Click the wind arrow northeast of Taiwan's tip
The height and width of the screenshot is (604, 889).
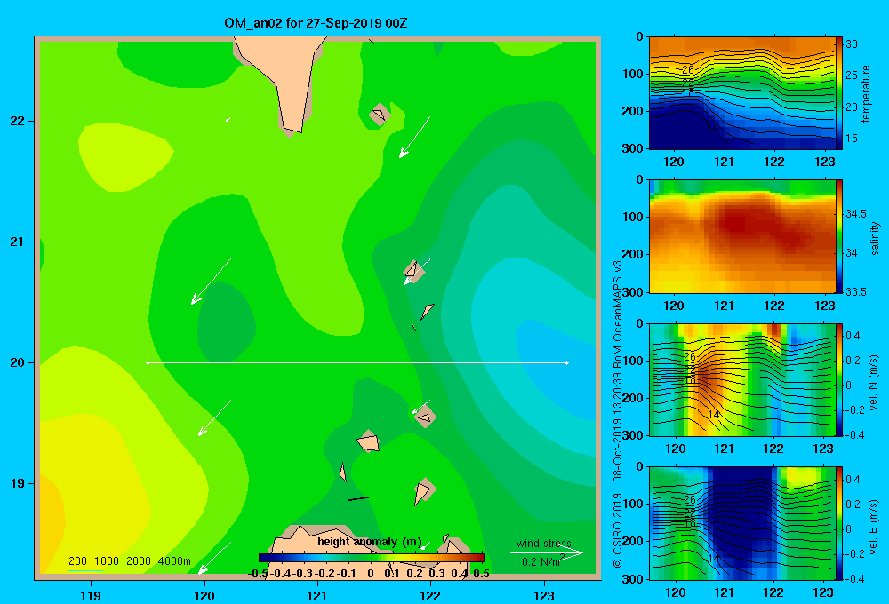tap(414, 137)
